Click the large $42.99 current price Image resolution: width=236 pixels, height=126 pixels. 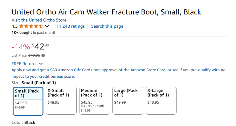point(40,46)
